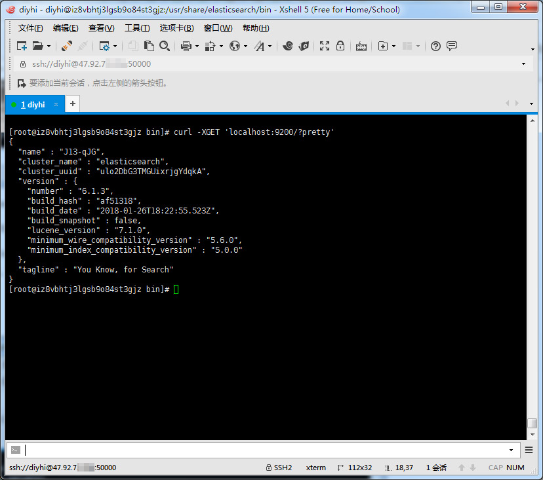The height and width of the screenshot is (480, 543).
Task: Toggle fullscreen with the expand arrows icon
Action: 325,46
